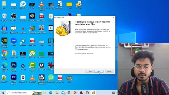Launch the Audacity desktop shortcut

tap(4, 30)
